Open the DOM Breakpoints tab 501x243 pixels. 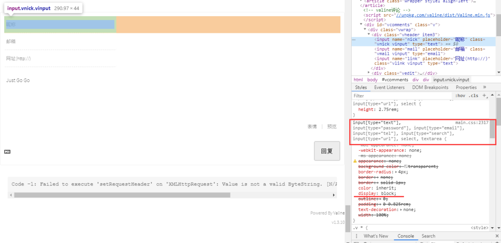430,87
